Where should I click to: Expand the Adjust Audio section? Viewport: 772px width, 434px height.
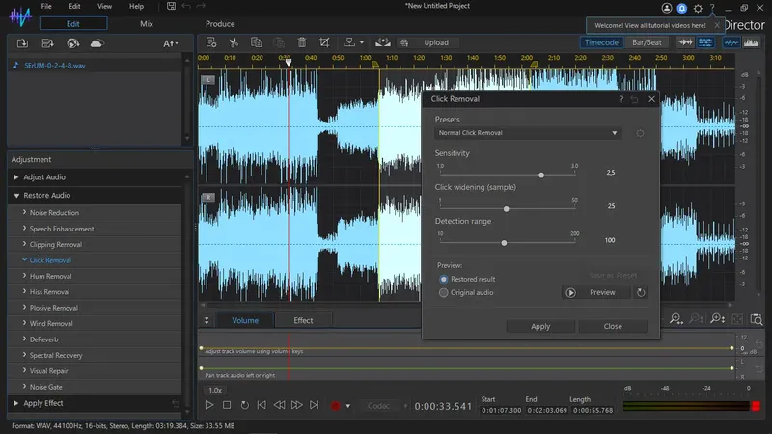(46, 177)
